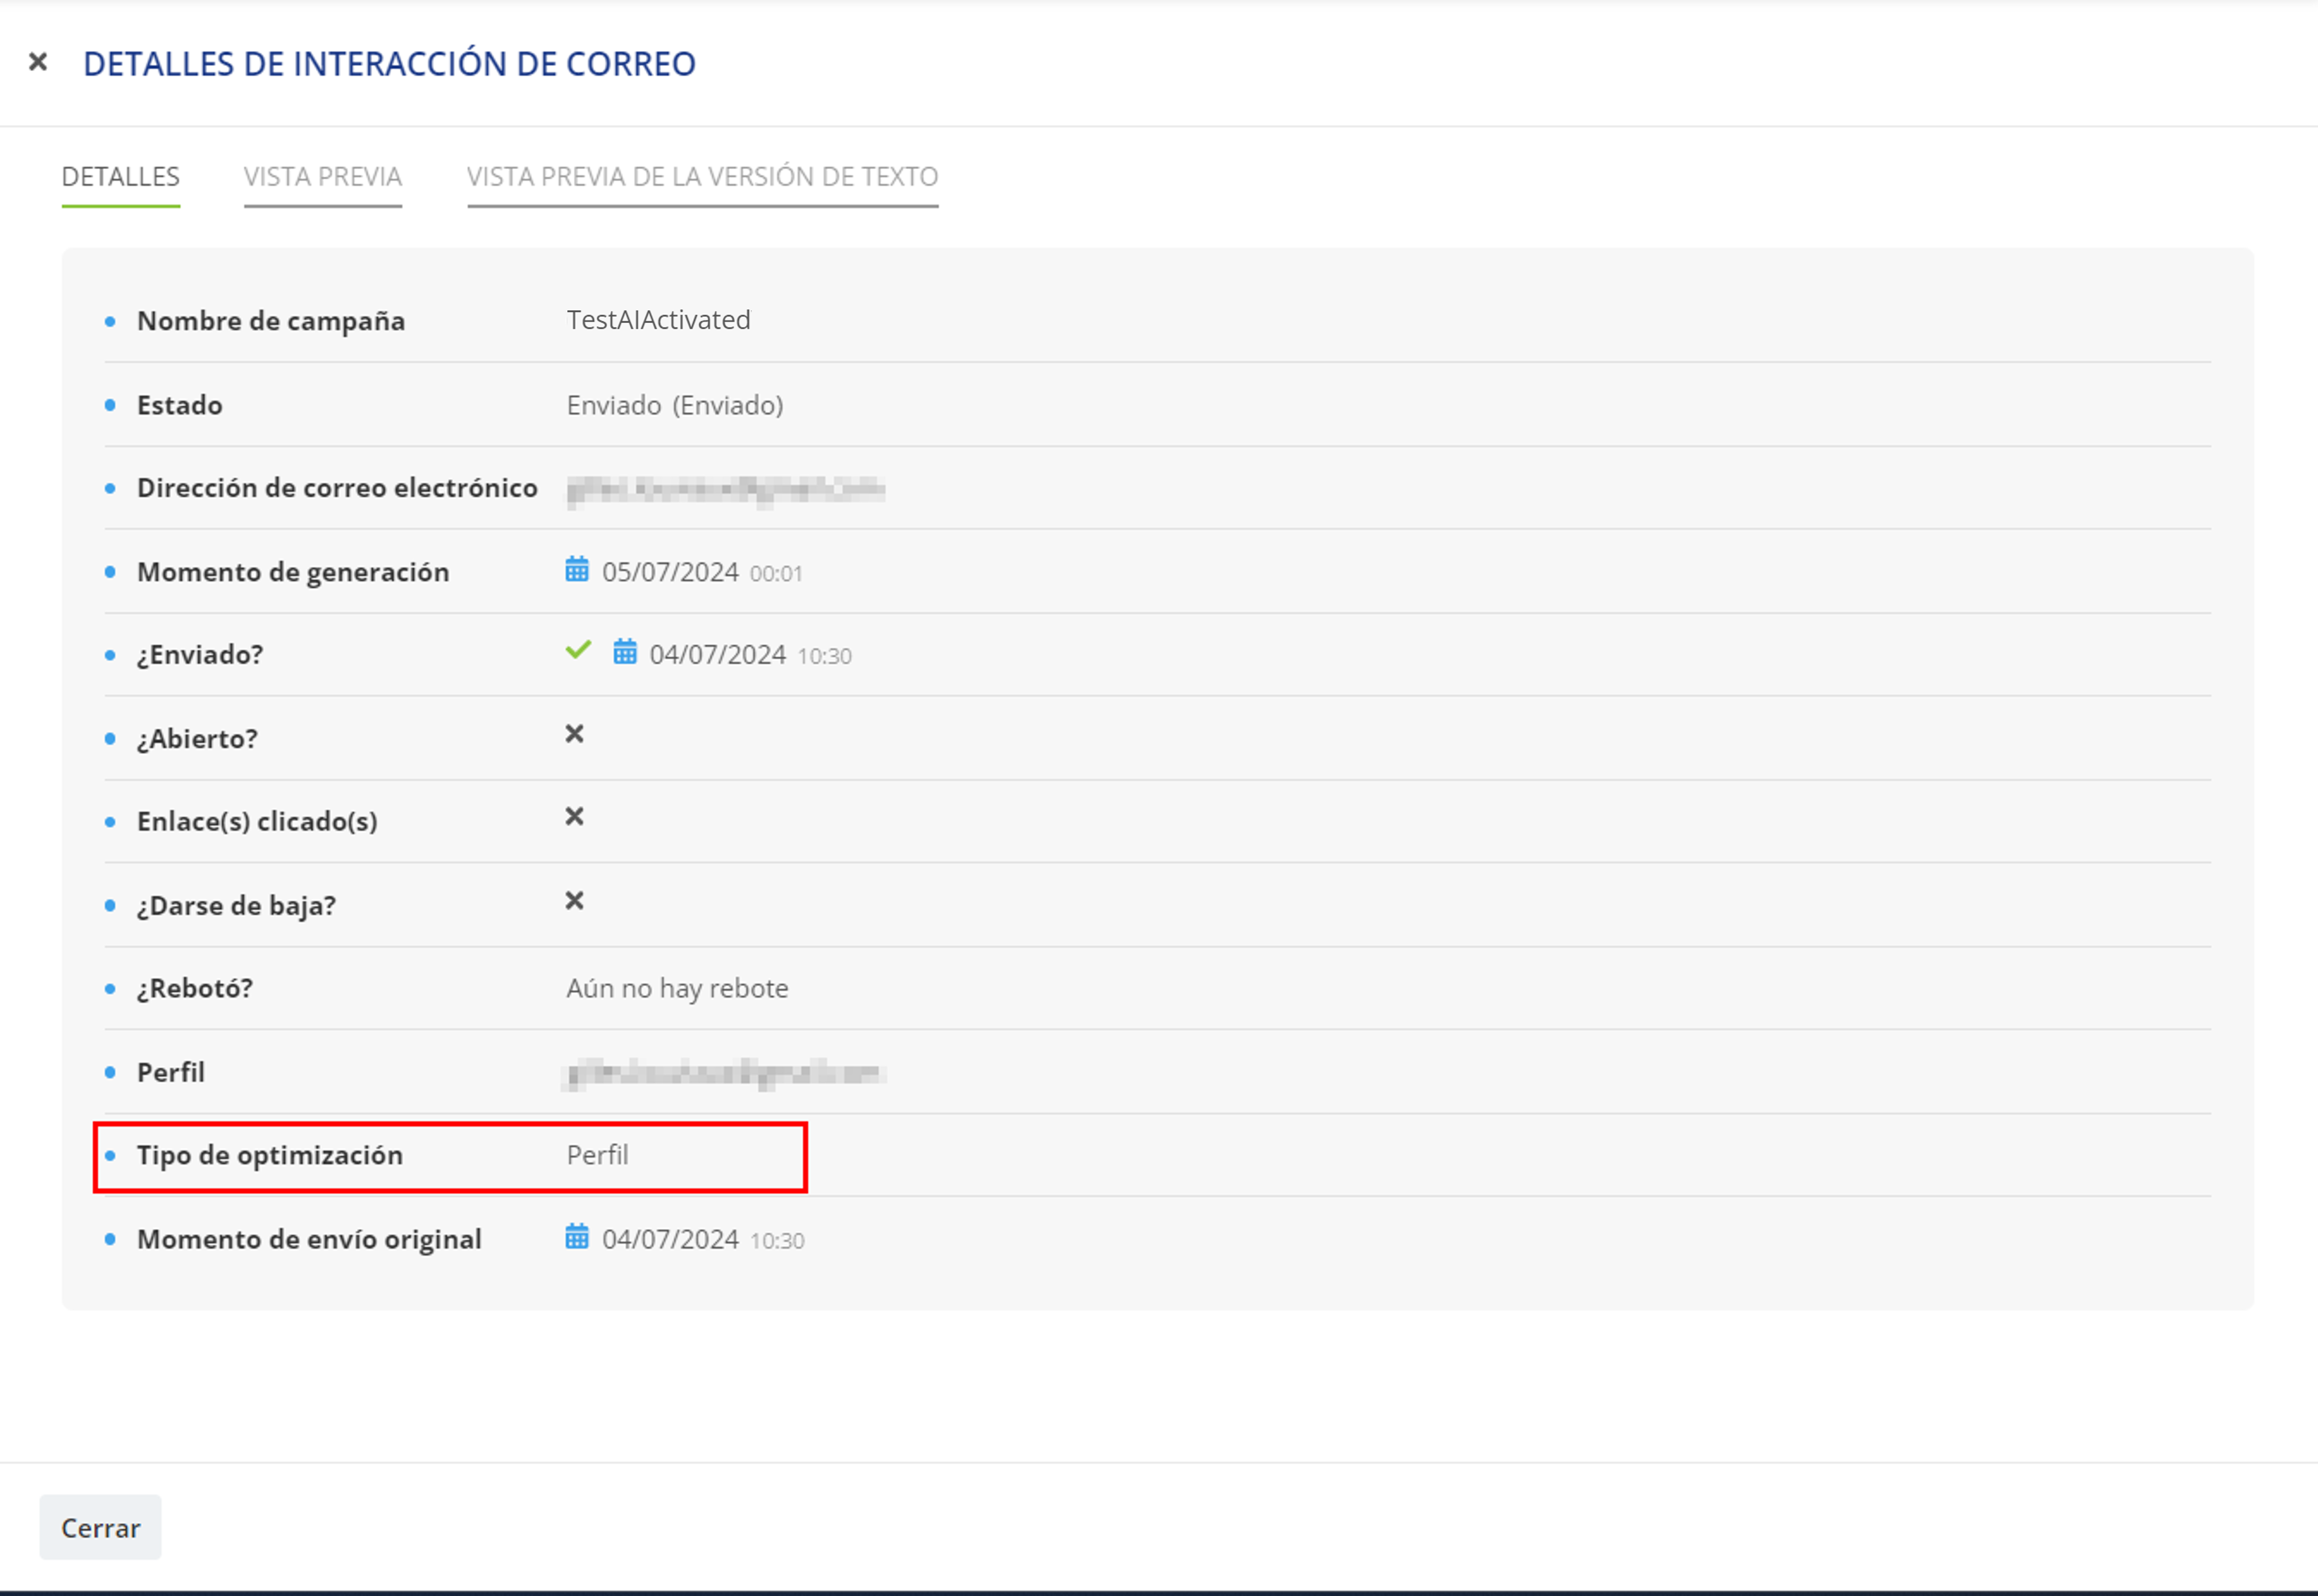Click calendar icon in the ¿Enviado? row
The image size is (2318, 1596).
[x=625, y=652]
